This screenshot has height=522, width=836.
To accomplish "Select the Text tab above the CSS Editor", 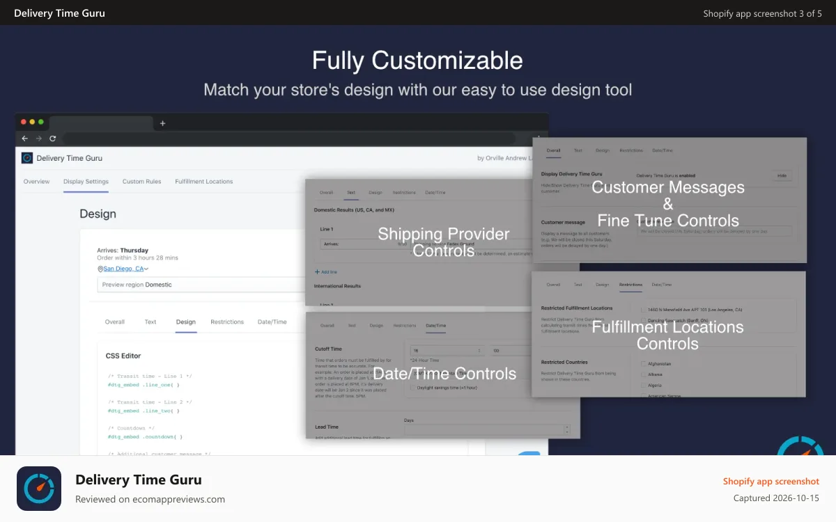I will (150, 322).
